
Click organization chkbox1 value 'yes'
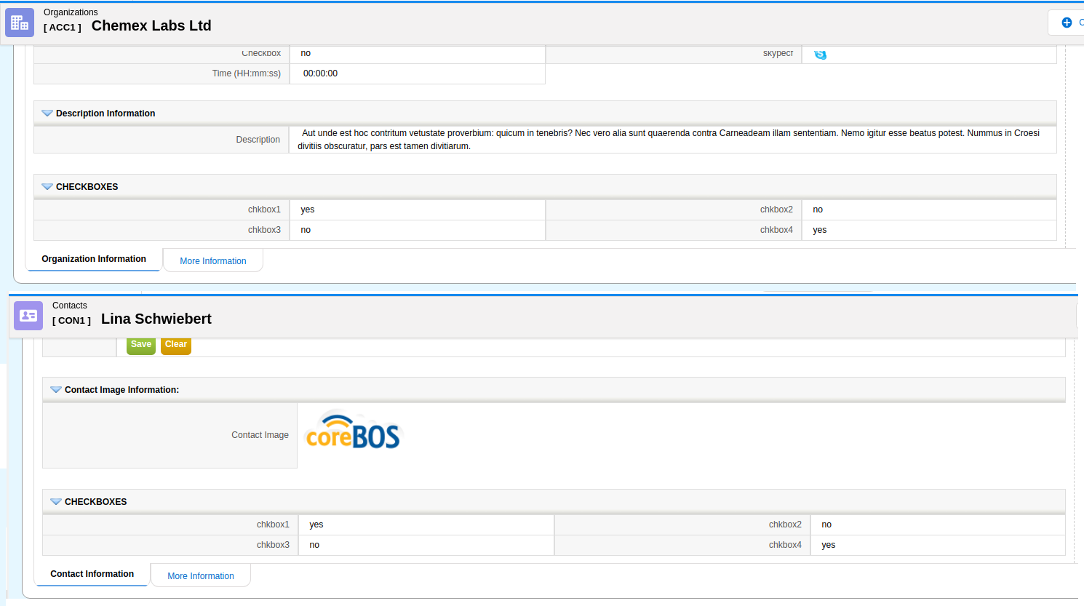pos(308,210)
